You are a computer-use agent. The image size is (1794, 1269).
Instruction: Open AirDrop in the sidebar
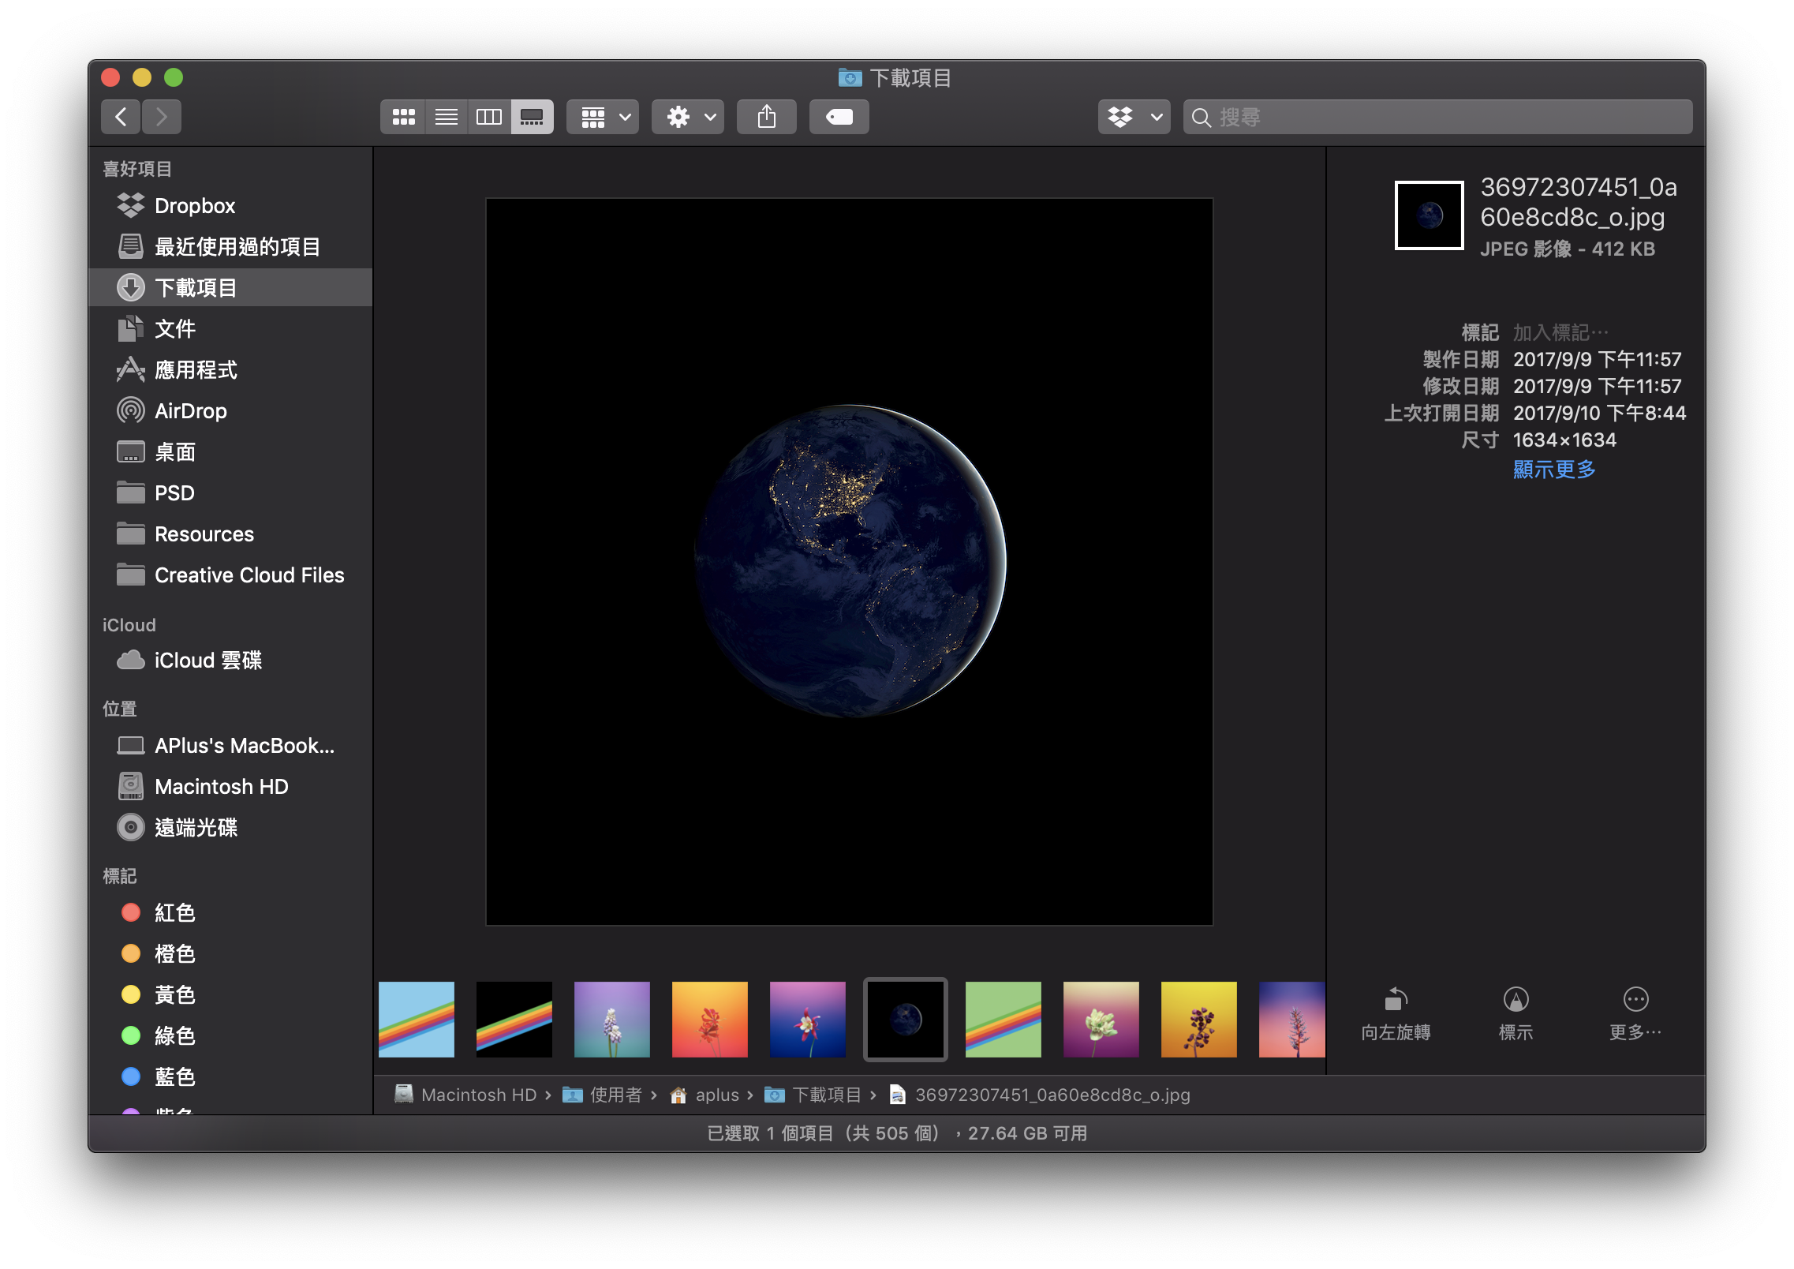tap(230, 411)
